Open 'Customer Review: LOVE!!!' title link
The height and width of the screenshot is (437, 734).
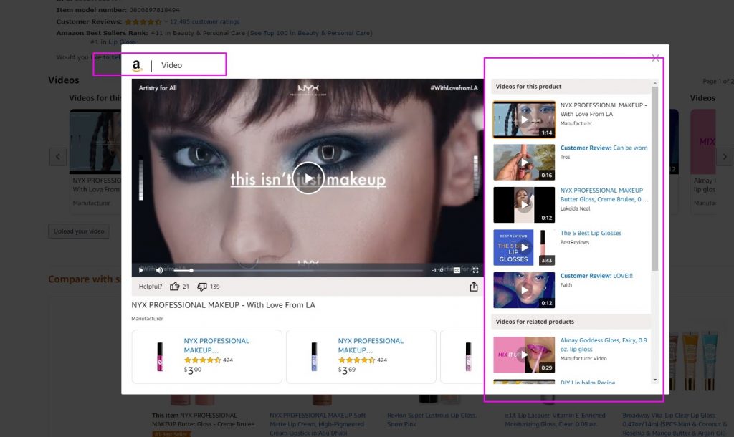[x=596, y=276]
